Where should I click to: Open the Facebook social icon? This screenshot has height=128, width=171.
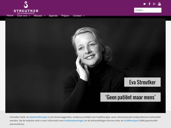[x=149, y=4]
